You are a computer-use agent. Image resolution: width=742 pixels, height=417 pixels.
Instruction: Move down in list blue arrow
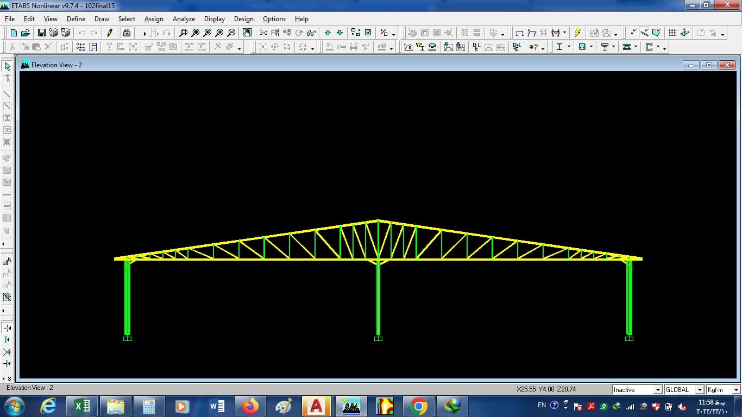(x=340, y=33)
